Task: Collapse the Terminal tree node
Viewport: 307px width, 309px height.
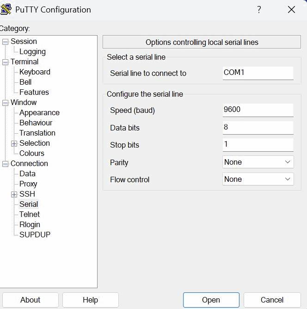Action: [5, 62]
